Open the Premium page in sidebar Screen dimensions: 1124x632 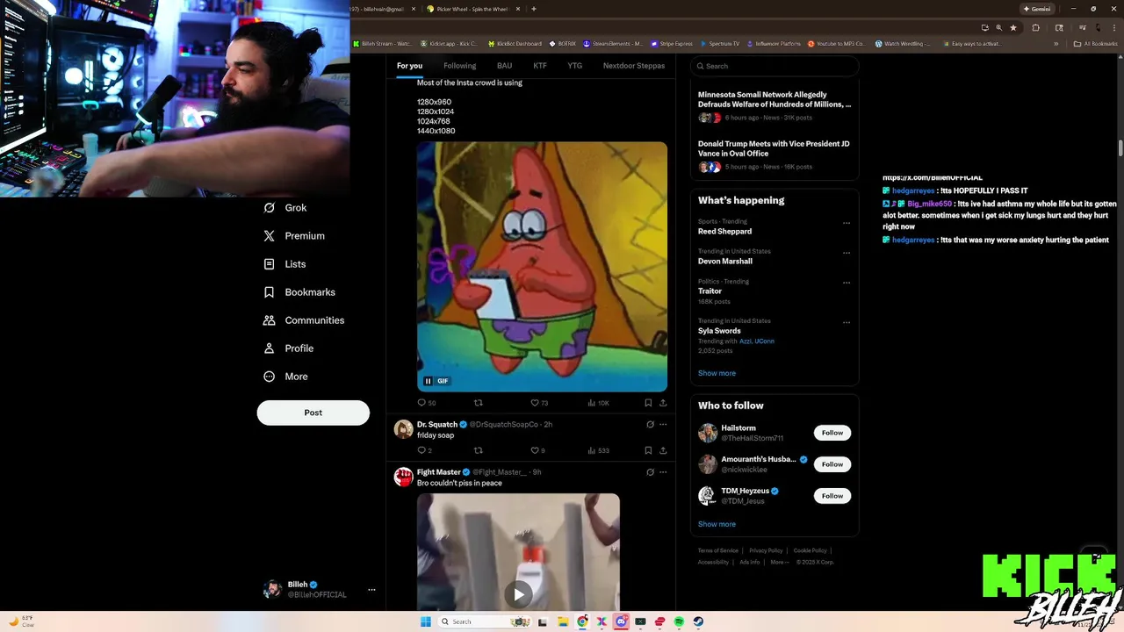(x=294, y=236)
